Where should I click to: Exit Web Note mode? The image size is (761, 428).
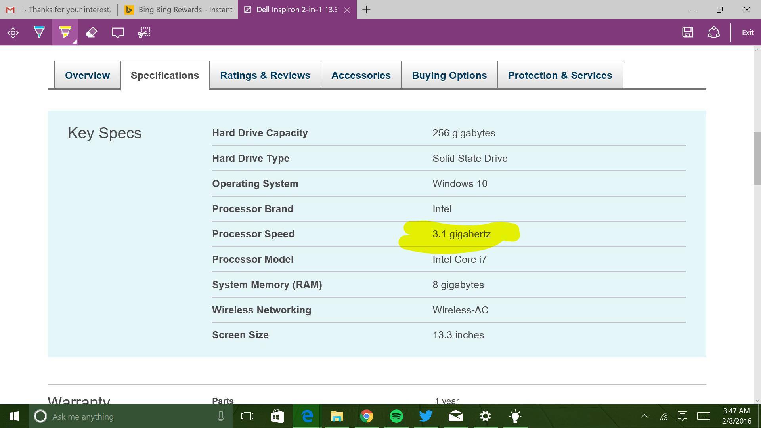pos(748,32)
